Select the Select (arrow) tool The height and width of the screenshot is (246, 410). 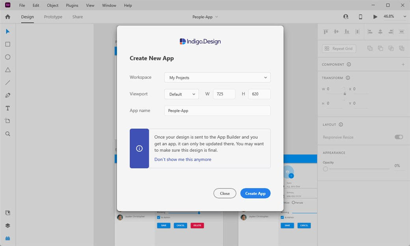pos(7,32)
